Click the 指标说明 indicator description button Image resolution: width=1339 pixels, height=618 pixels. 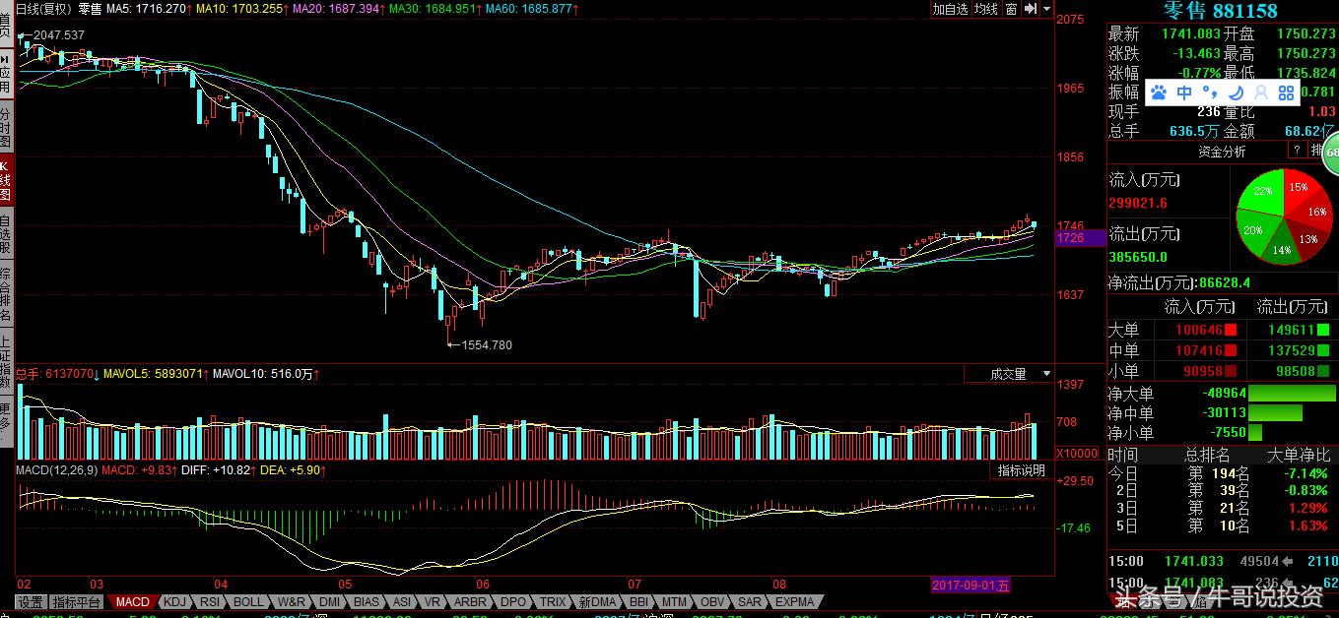click(x=1021, y=470)
